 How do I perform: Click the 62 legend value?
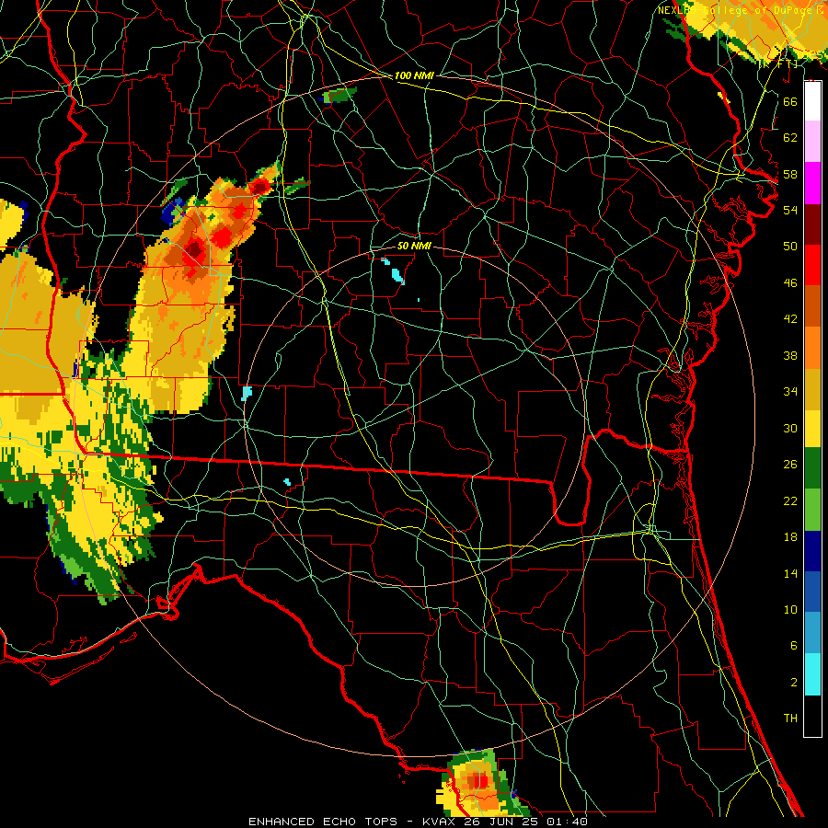point(790,137)
